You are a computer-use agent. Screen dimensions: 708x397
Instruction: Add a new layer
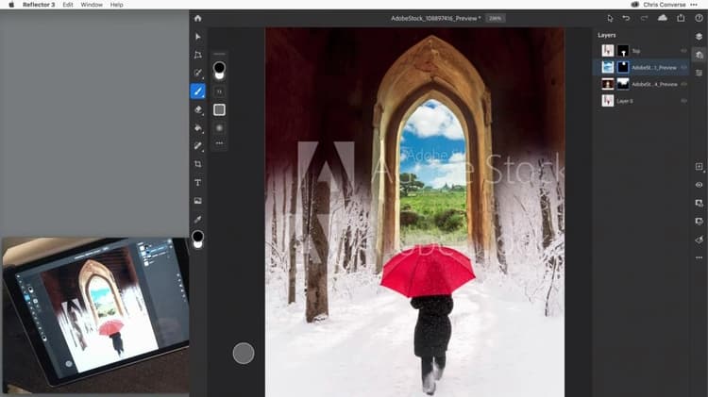click(699, 167)
